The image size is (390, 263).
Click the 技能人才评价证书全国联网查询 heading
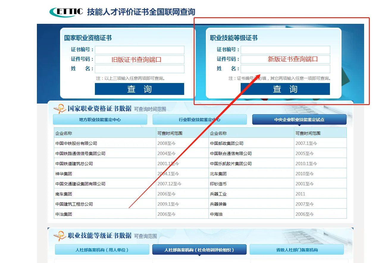pos(140,12)
